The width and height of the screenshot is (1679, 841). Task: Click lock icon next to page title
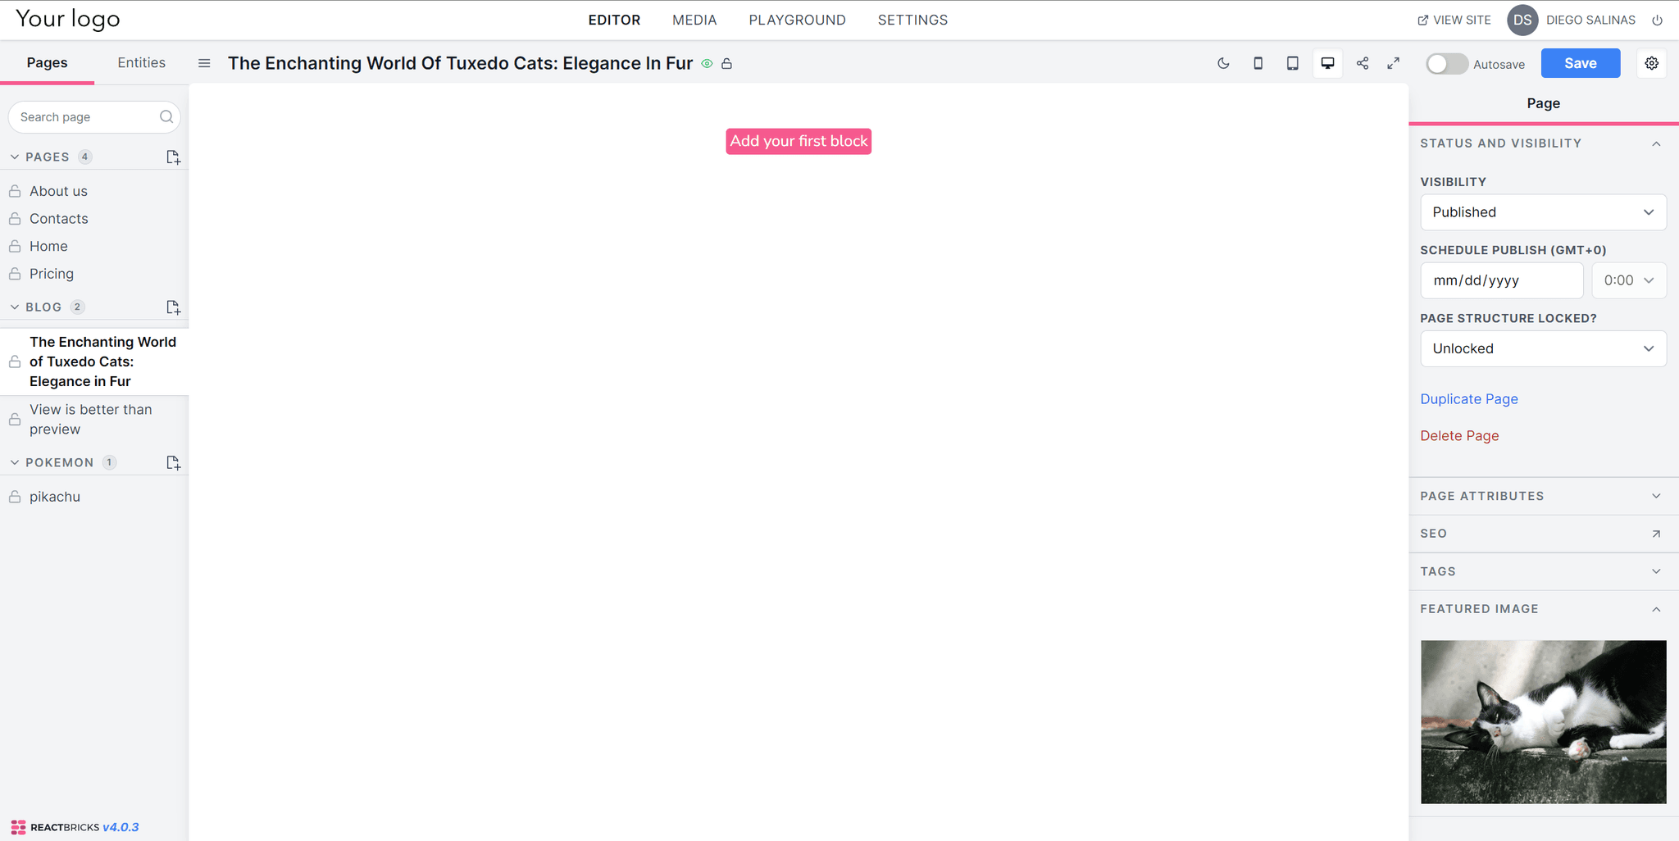(x=726, y=63)
